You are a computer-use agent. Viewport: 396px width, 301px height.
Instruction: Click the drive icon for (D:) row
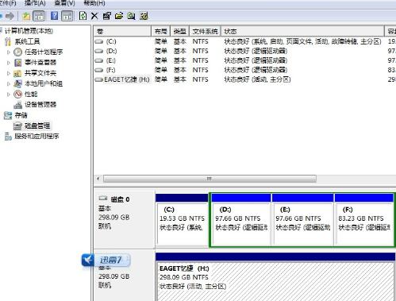[99, 51]
